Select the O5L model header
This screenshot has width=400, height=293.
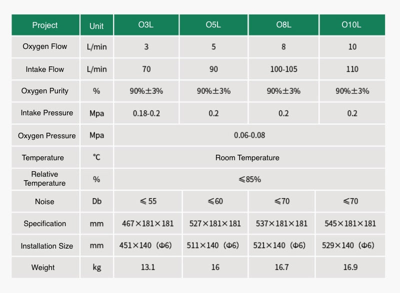click(213, 25)
